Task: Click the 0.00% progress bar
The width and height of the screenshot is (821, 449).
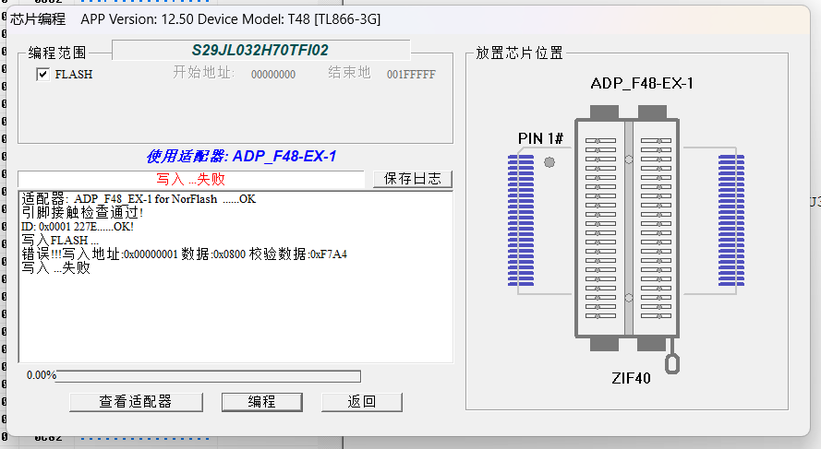Action: tap(208, 376)
